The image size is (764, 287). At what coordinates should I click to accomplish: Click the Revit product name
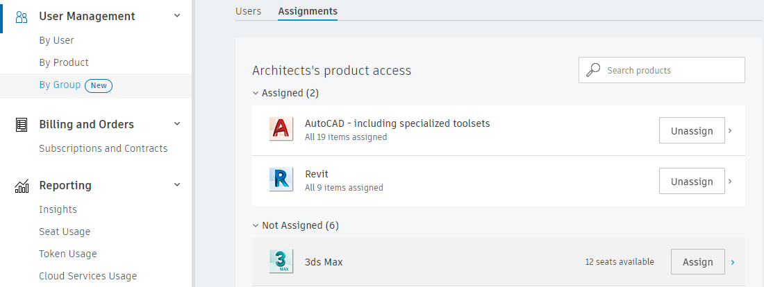pyautogui.click(x=317, y=174)
